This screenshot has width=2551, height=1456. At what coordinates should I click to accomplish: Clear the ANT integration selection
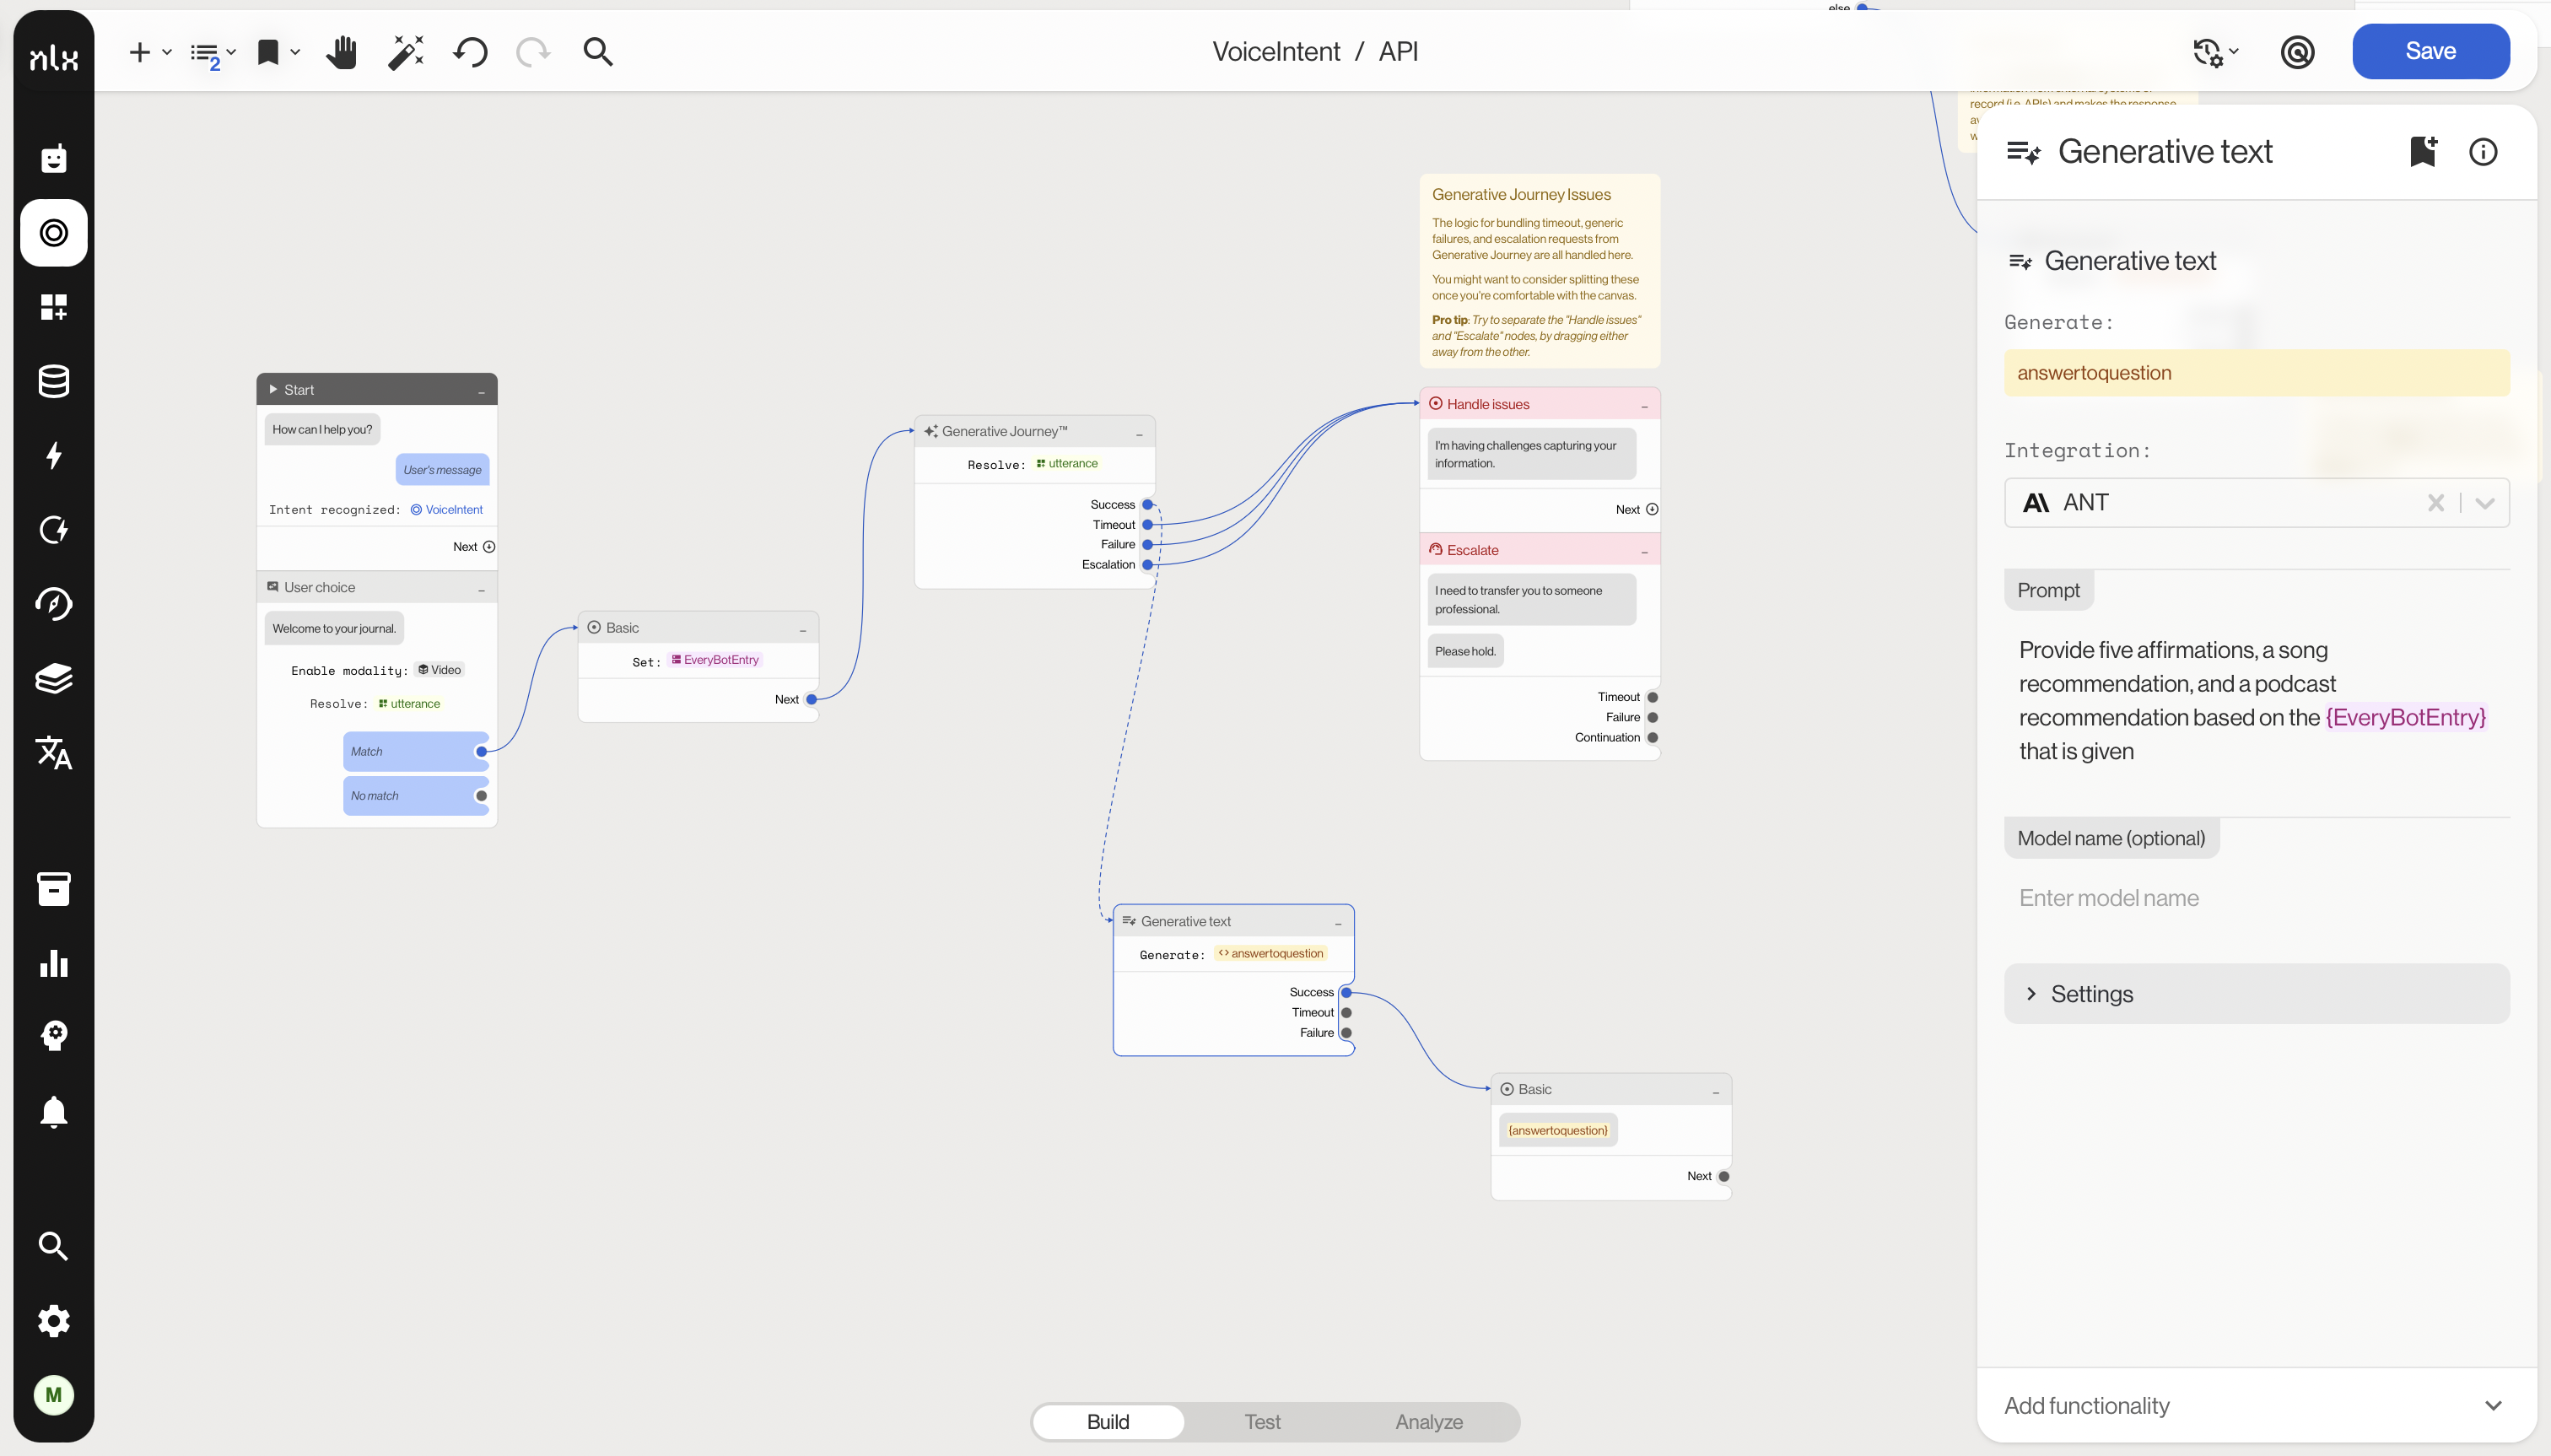(2436, 503)
